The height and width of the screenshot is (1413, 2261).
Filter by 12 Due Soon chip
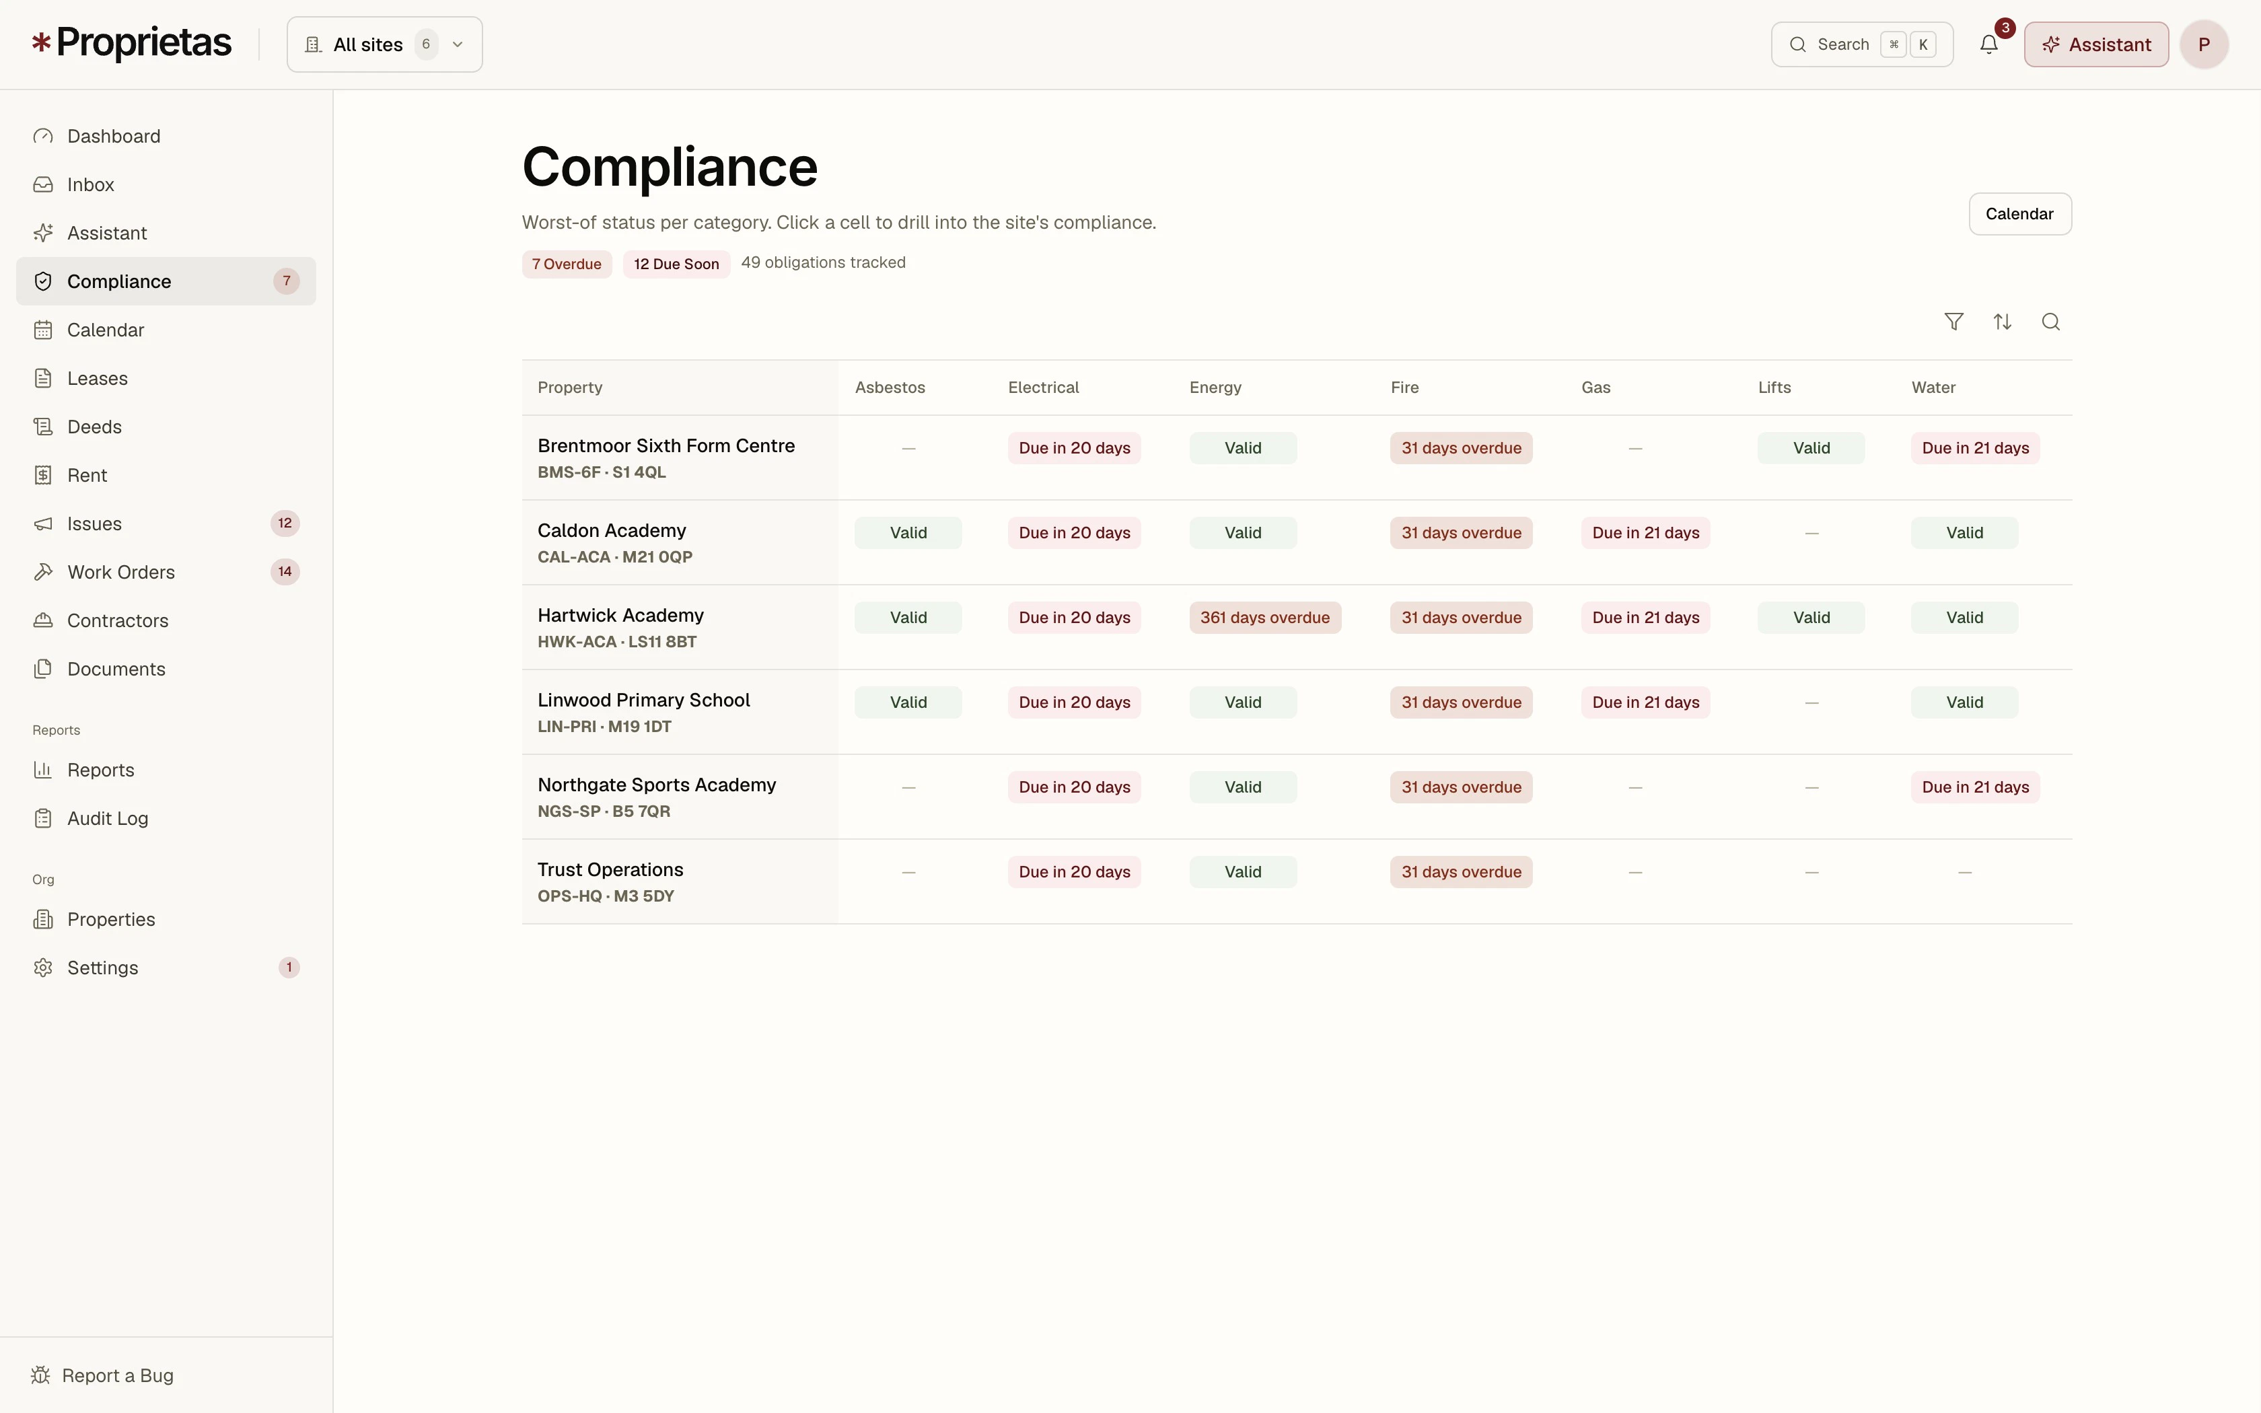pos(676,264)
